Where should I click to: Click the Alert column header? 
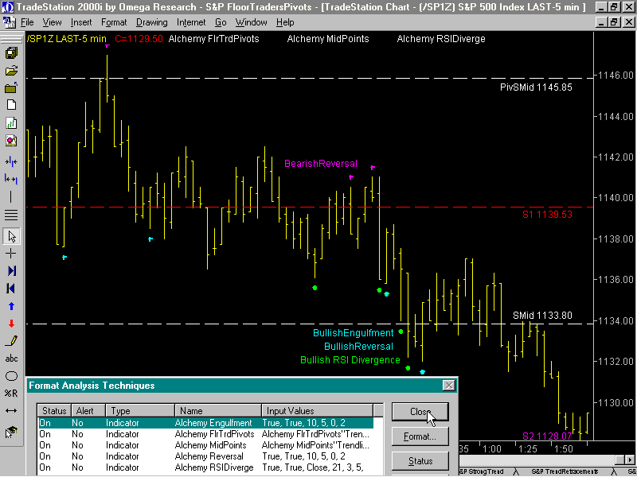88,410
